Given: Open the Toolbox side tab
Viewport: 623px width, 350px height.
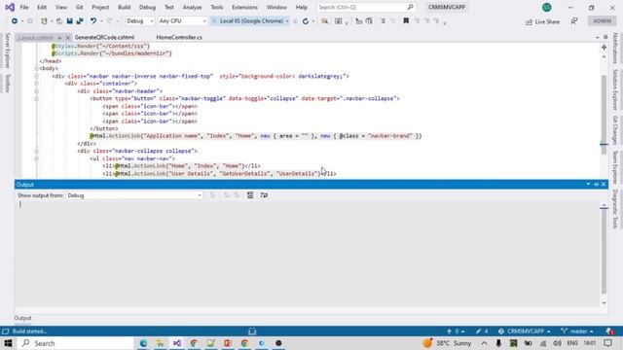Looking at the screenshot, I should [x=7, y=83].
